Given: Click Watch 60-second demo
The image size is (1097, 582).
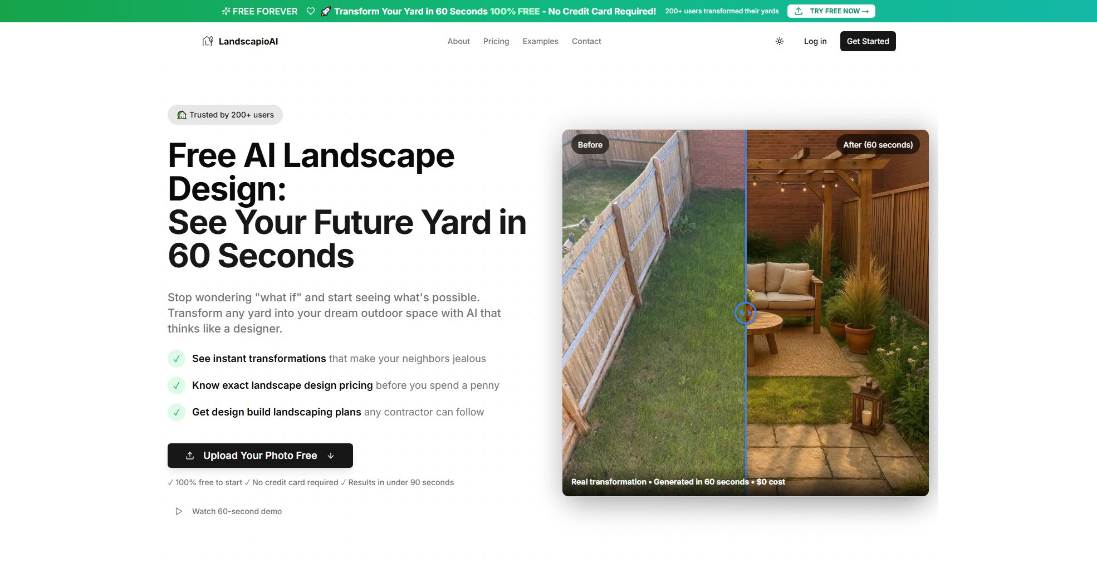Looking at the screenshot, I should point(237,511).
